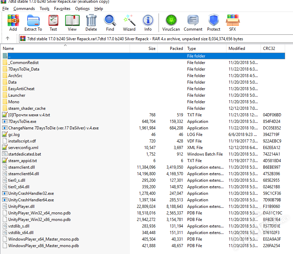Select 7DaysToDie.exe file
The image size is (293, 254).
[22, 121]
